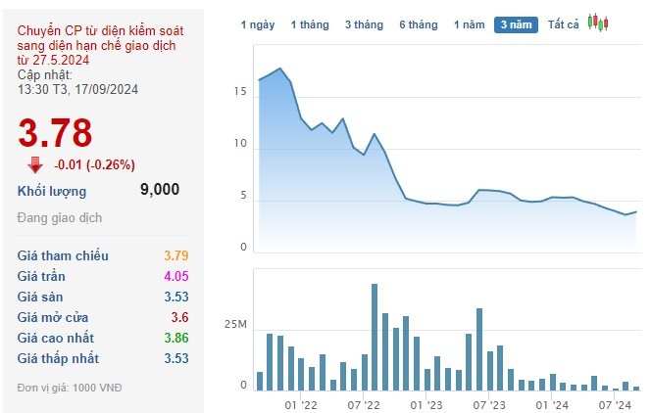Click the 07 '24 x-axis label
Screen dimensions: 651x413
[x=612, y=404]
